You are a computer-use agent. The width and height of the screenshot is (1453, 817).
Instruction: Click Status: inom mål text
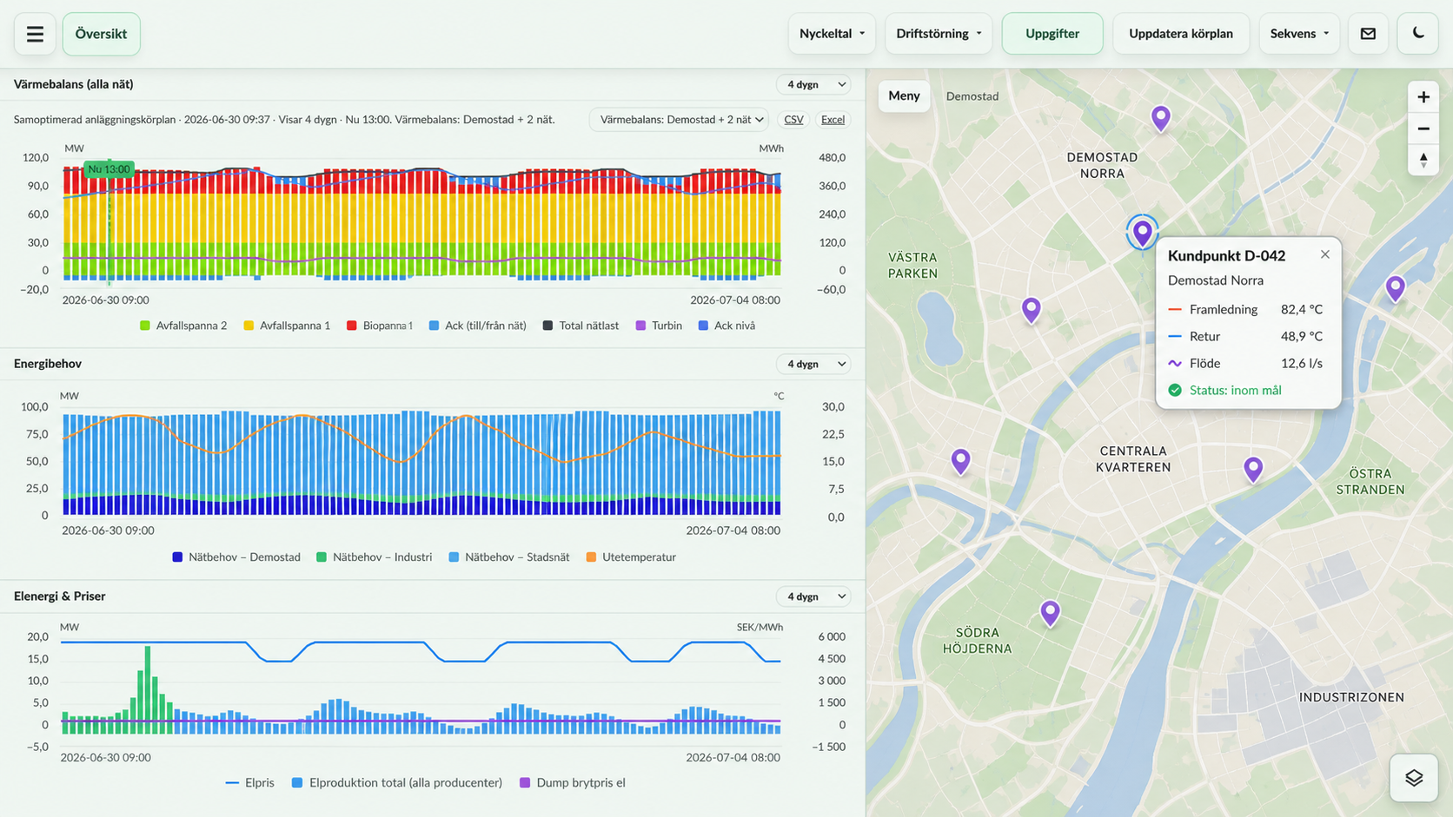tap(1235, 390)
